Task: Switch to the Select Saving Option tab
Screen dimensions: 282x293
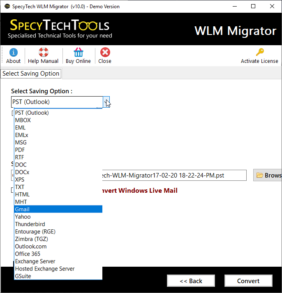Action: [x=31, y=74]
